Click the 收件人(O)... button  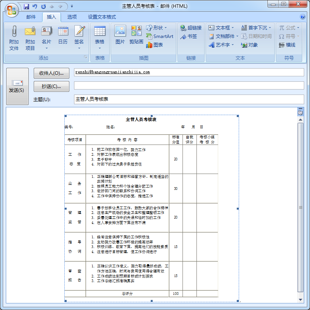(52, 73)
